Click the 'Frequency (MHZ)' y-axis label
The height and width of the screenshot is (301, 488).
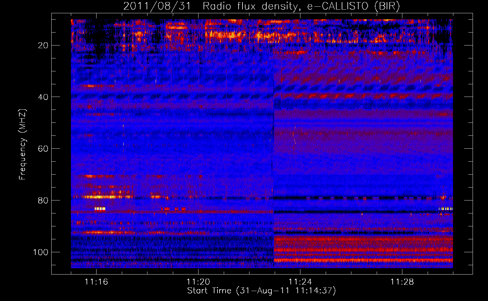(23, 144)
